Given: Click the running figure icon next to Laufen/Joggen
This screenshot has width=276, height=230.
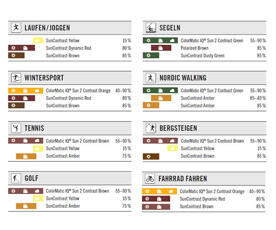Looking at the screenshot, I should point(16,28).
